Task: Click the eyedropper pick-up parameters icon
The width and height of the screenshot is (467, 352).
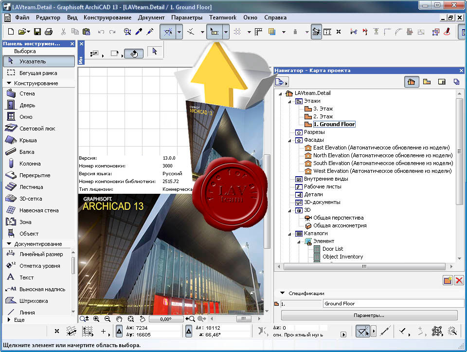Action: tap(139, 32)
